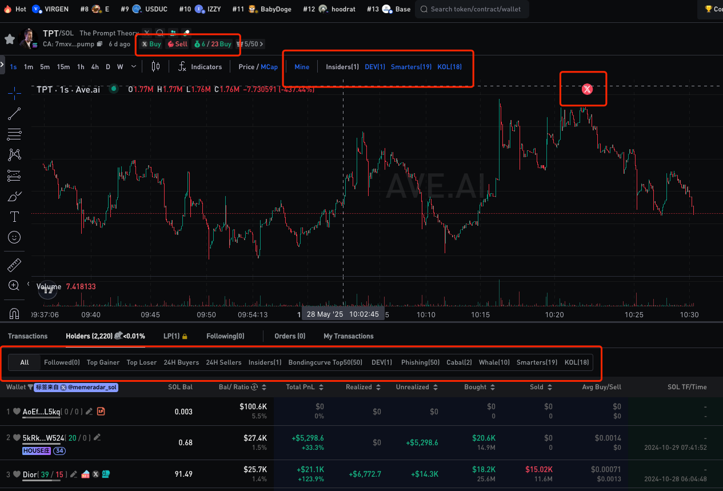The image size is (723, 491).
Task: Open the My Transactions tab
Action: pyautogui.click(x=349, y=336)
